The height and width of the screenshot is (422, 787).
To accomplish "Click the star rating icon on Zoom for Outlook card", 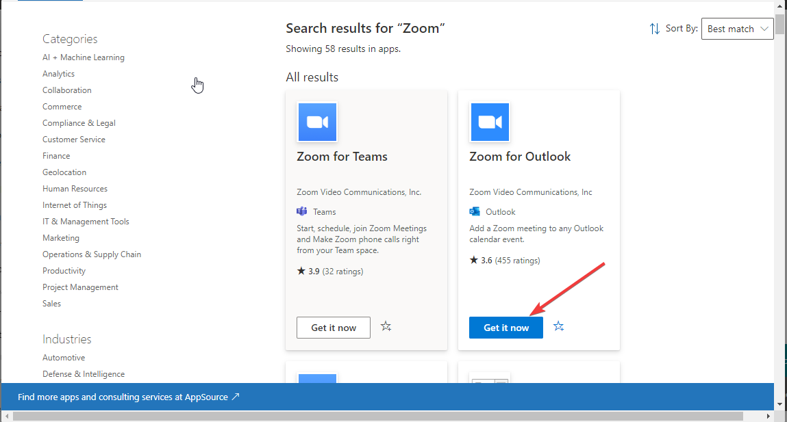I will (x=473, y=260).
